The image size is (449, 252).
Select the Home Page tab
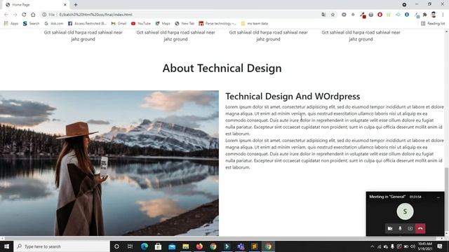pyautogui.click(x=36, y=5)
